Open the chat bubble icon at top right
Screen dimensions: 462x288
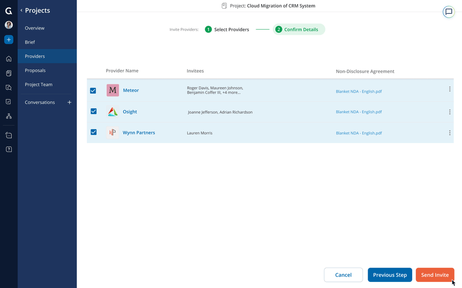click(449, 12)
